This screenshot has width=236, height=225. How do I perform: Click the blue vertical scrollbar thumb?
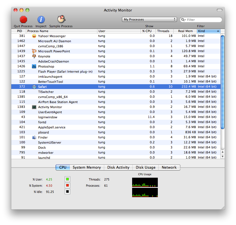(x=222, y=82)
